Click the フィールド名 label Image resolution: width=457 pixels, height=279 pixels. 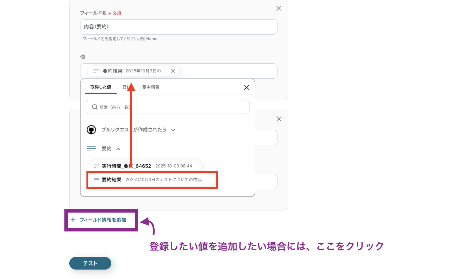click(93, 13)
